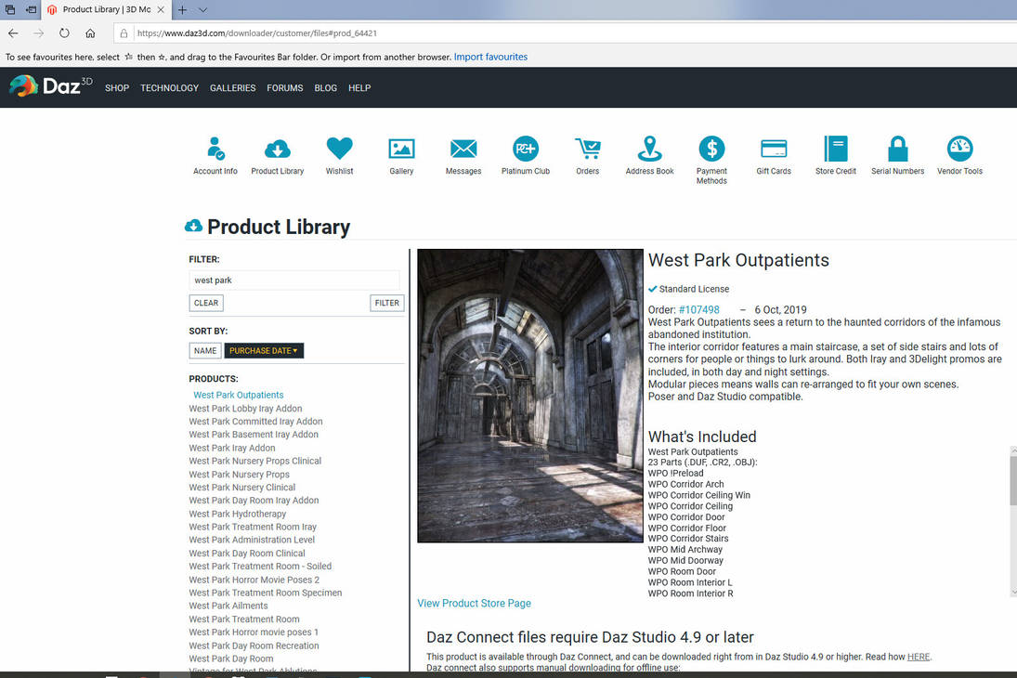
Task: Open the Serial Numbers lock icon
Action: pos(898,149)
